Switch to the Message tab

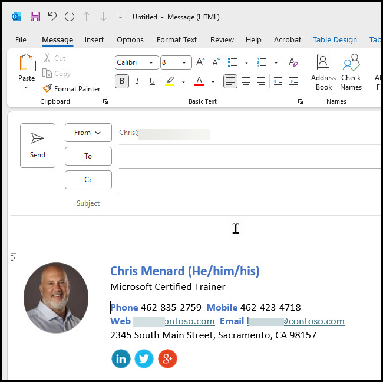pos(57,40)
